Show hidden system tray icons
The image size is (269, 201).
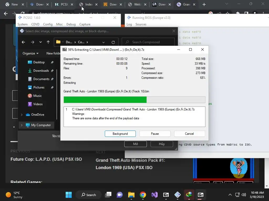coord(230,195)
